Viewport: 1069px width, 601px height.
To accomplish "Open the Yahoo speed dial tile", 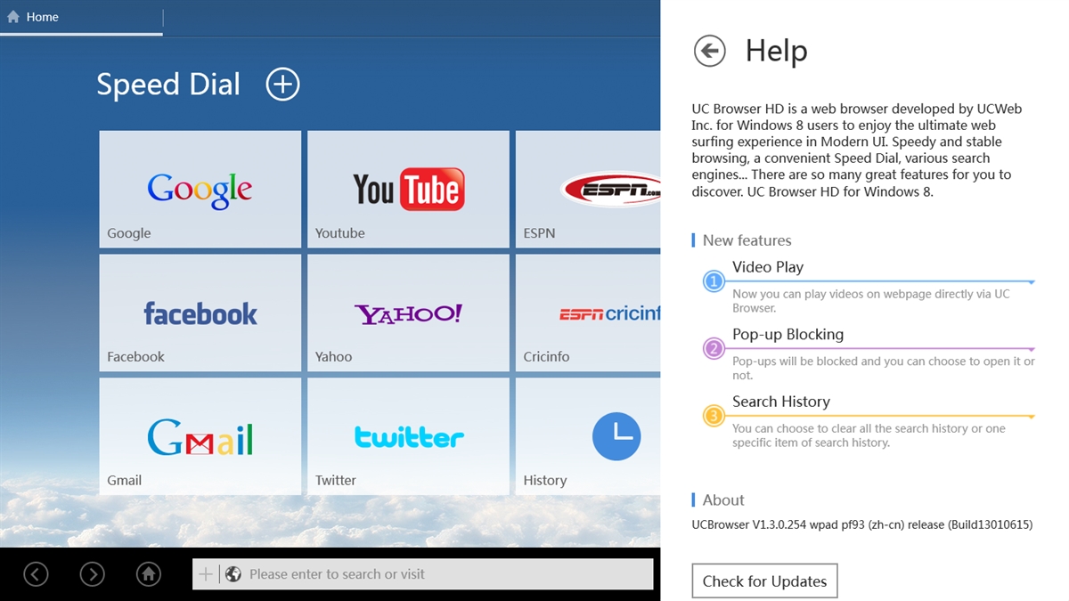I will click(408, 313).
